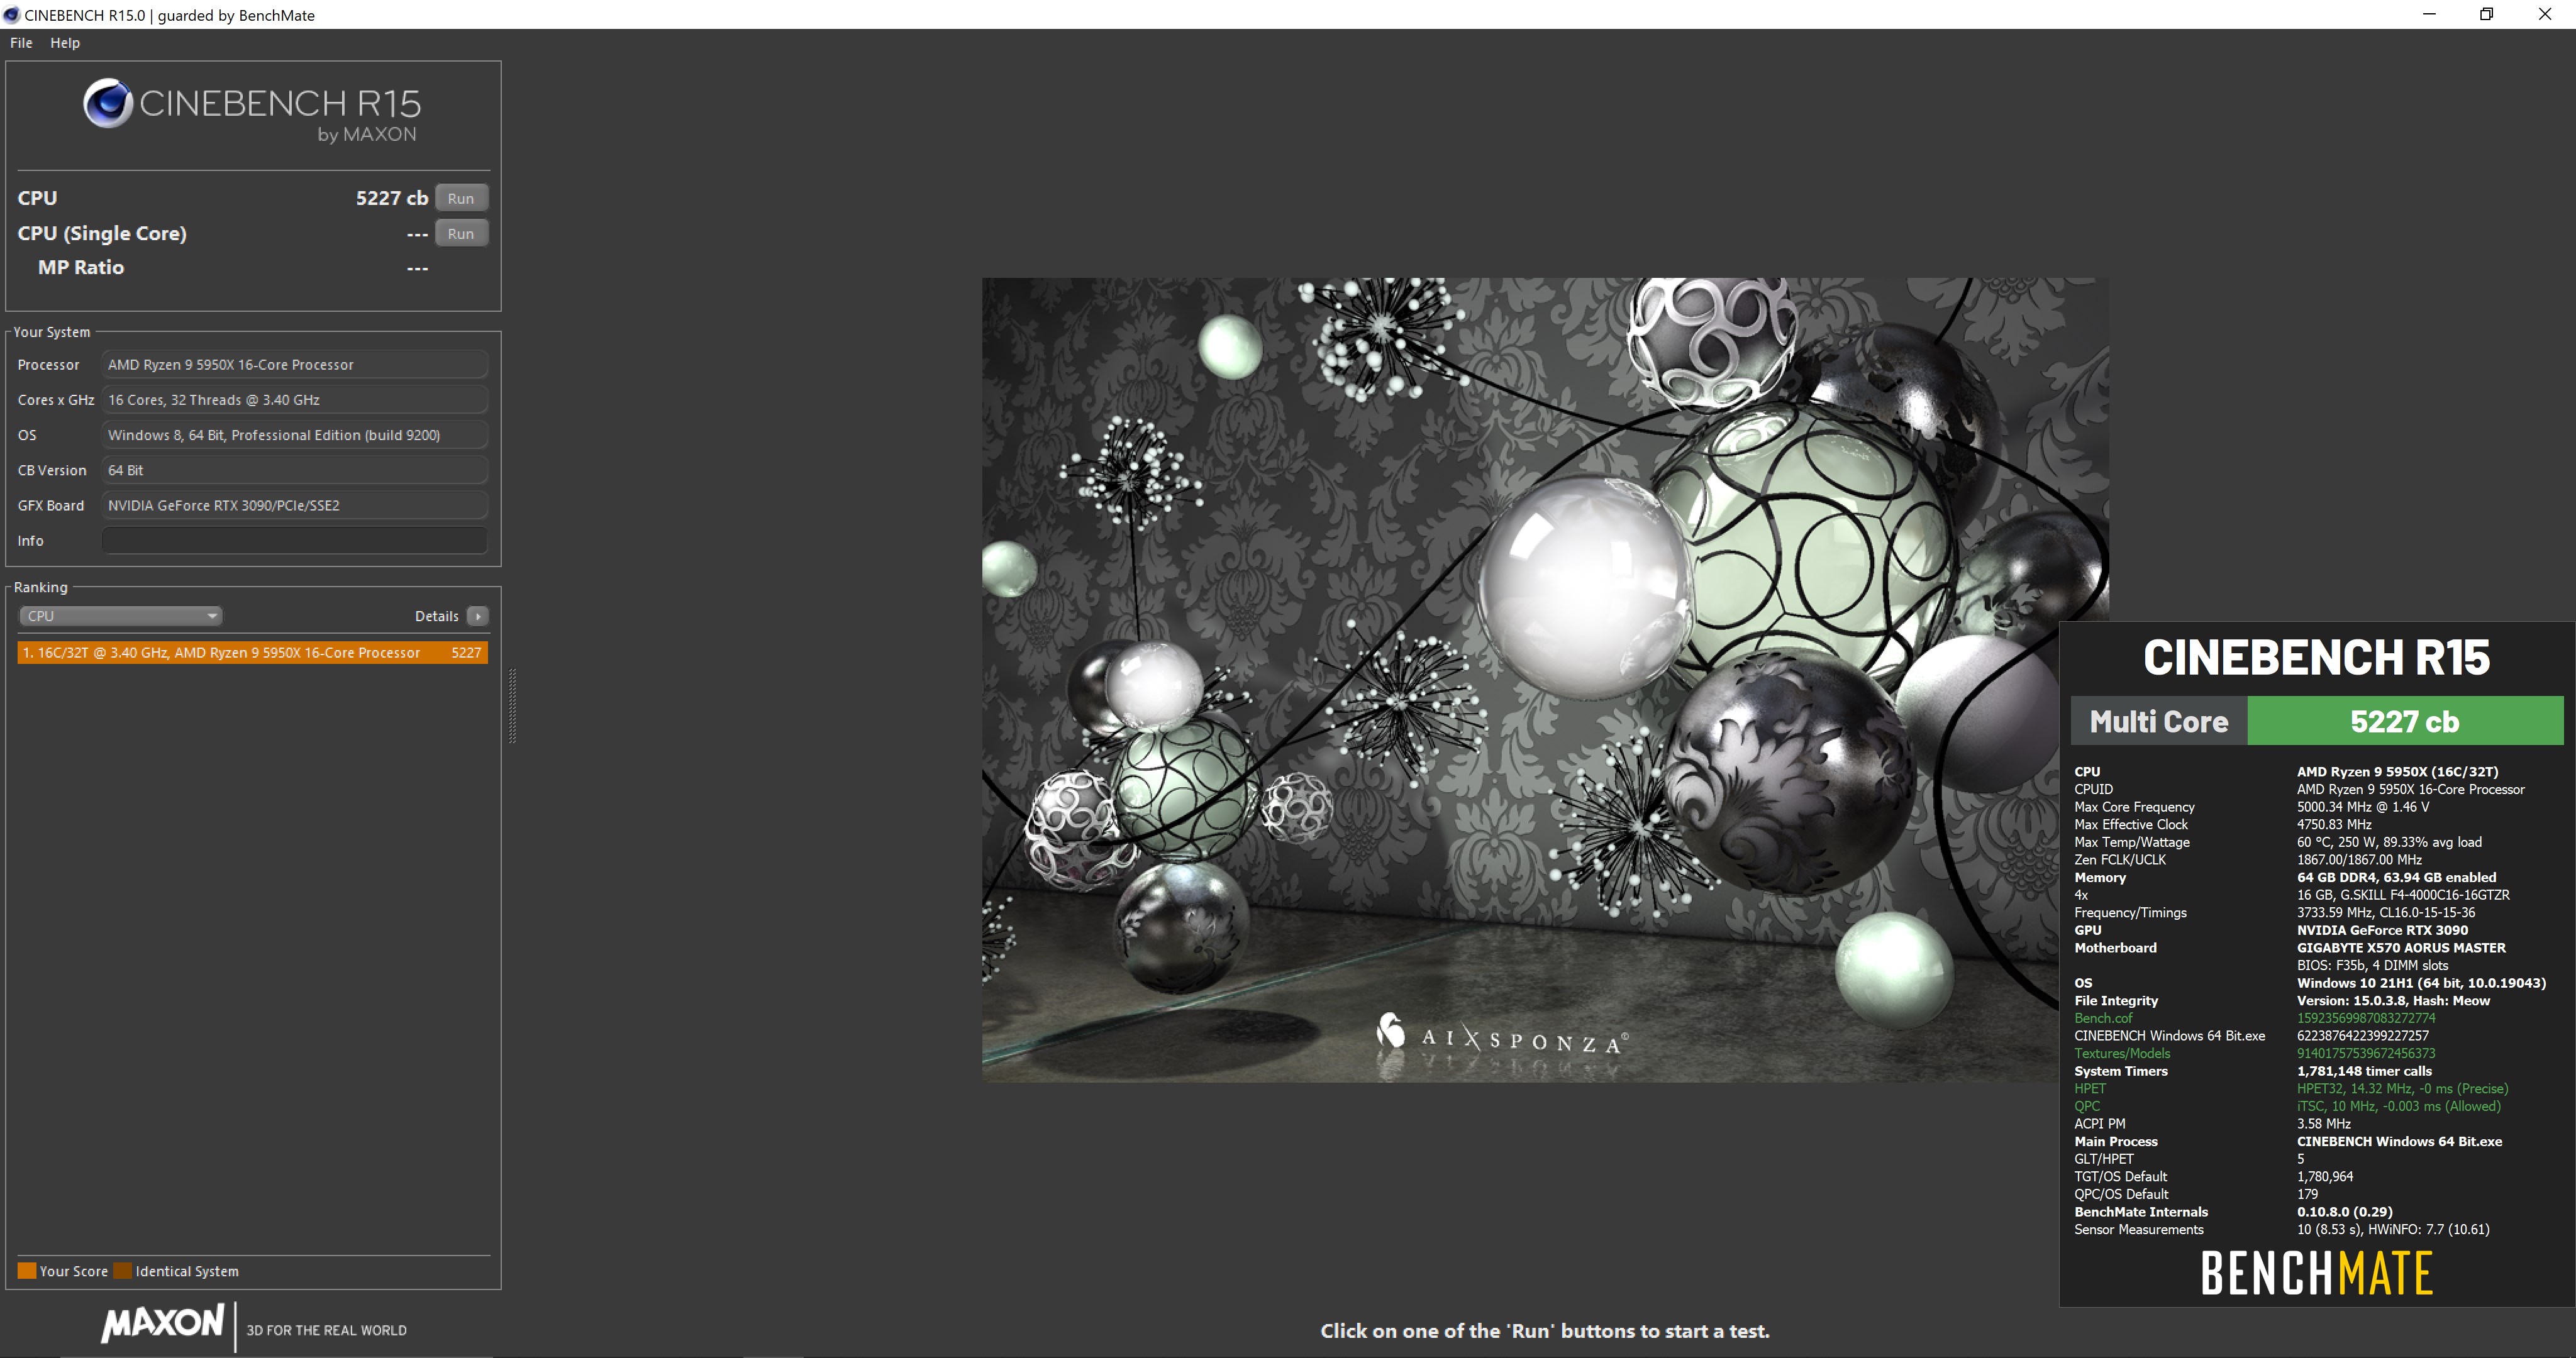Click the CINEBENCH R15 overlay heading
This screenshot has width=2576, height=1358.
[2316, 657]
